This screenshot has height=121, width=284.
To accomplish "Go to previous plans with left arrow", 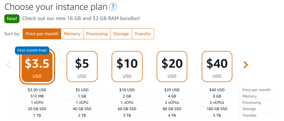I will point(8,65).
